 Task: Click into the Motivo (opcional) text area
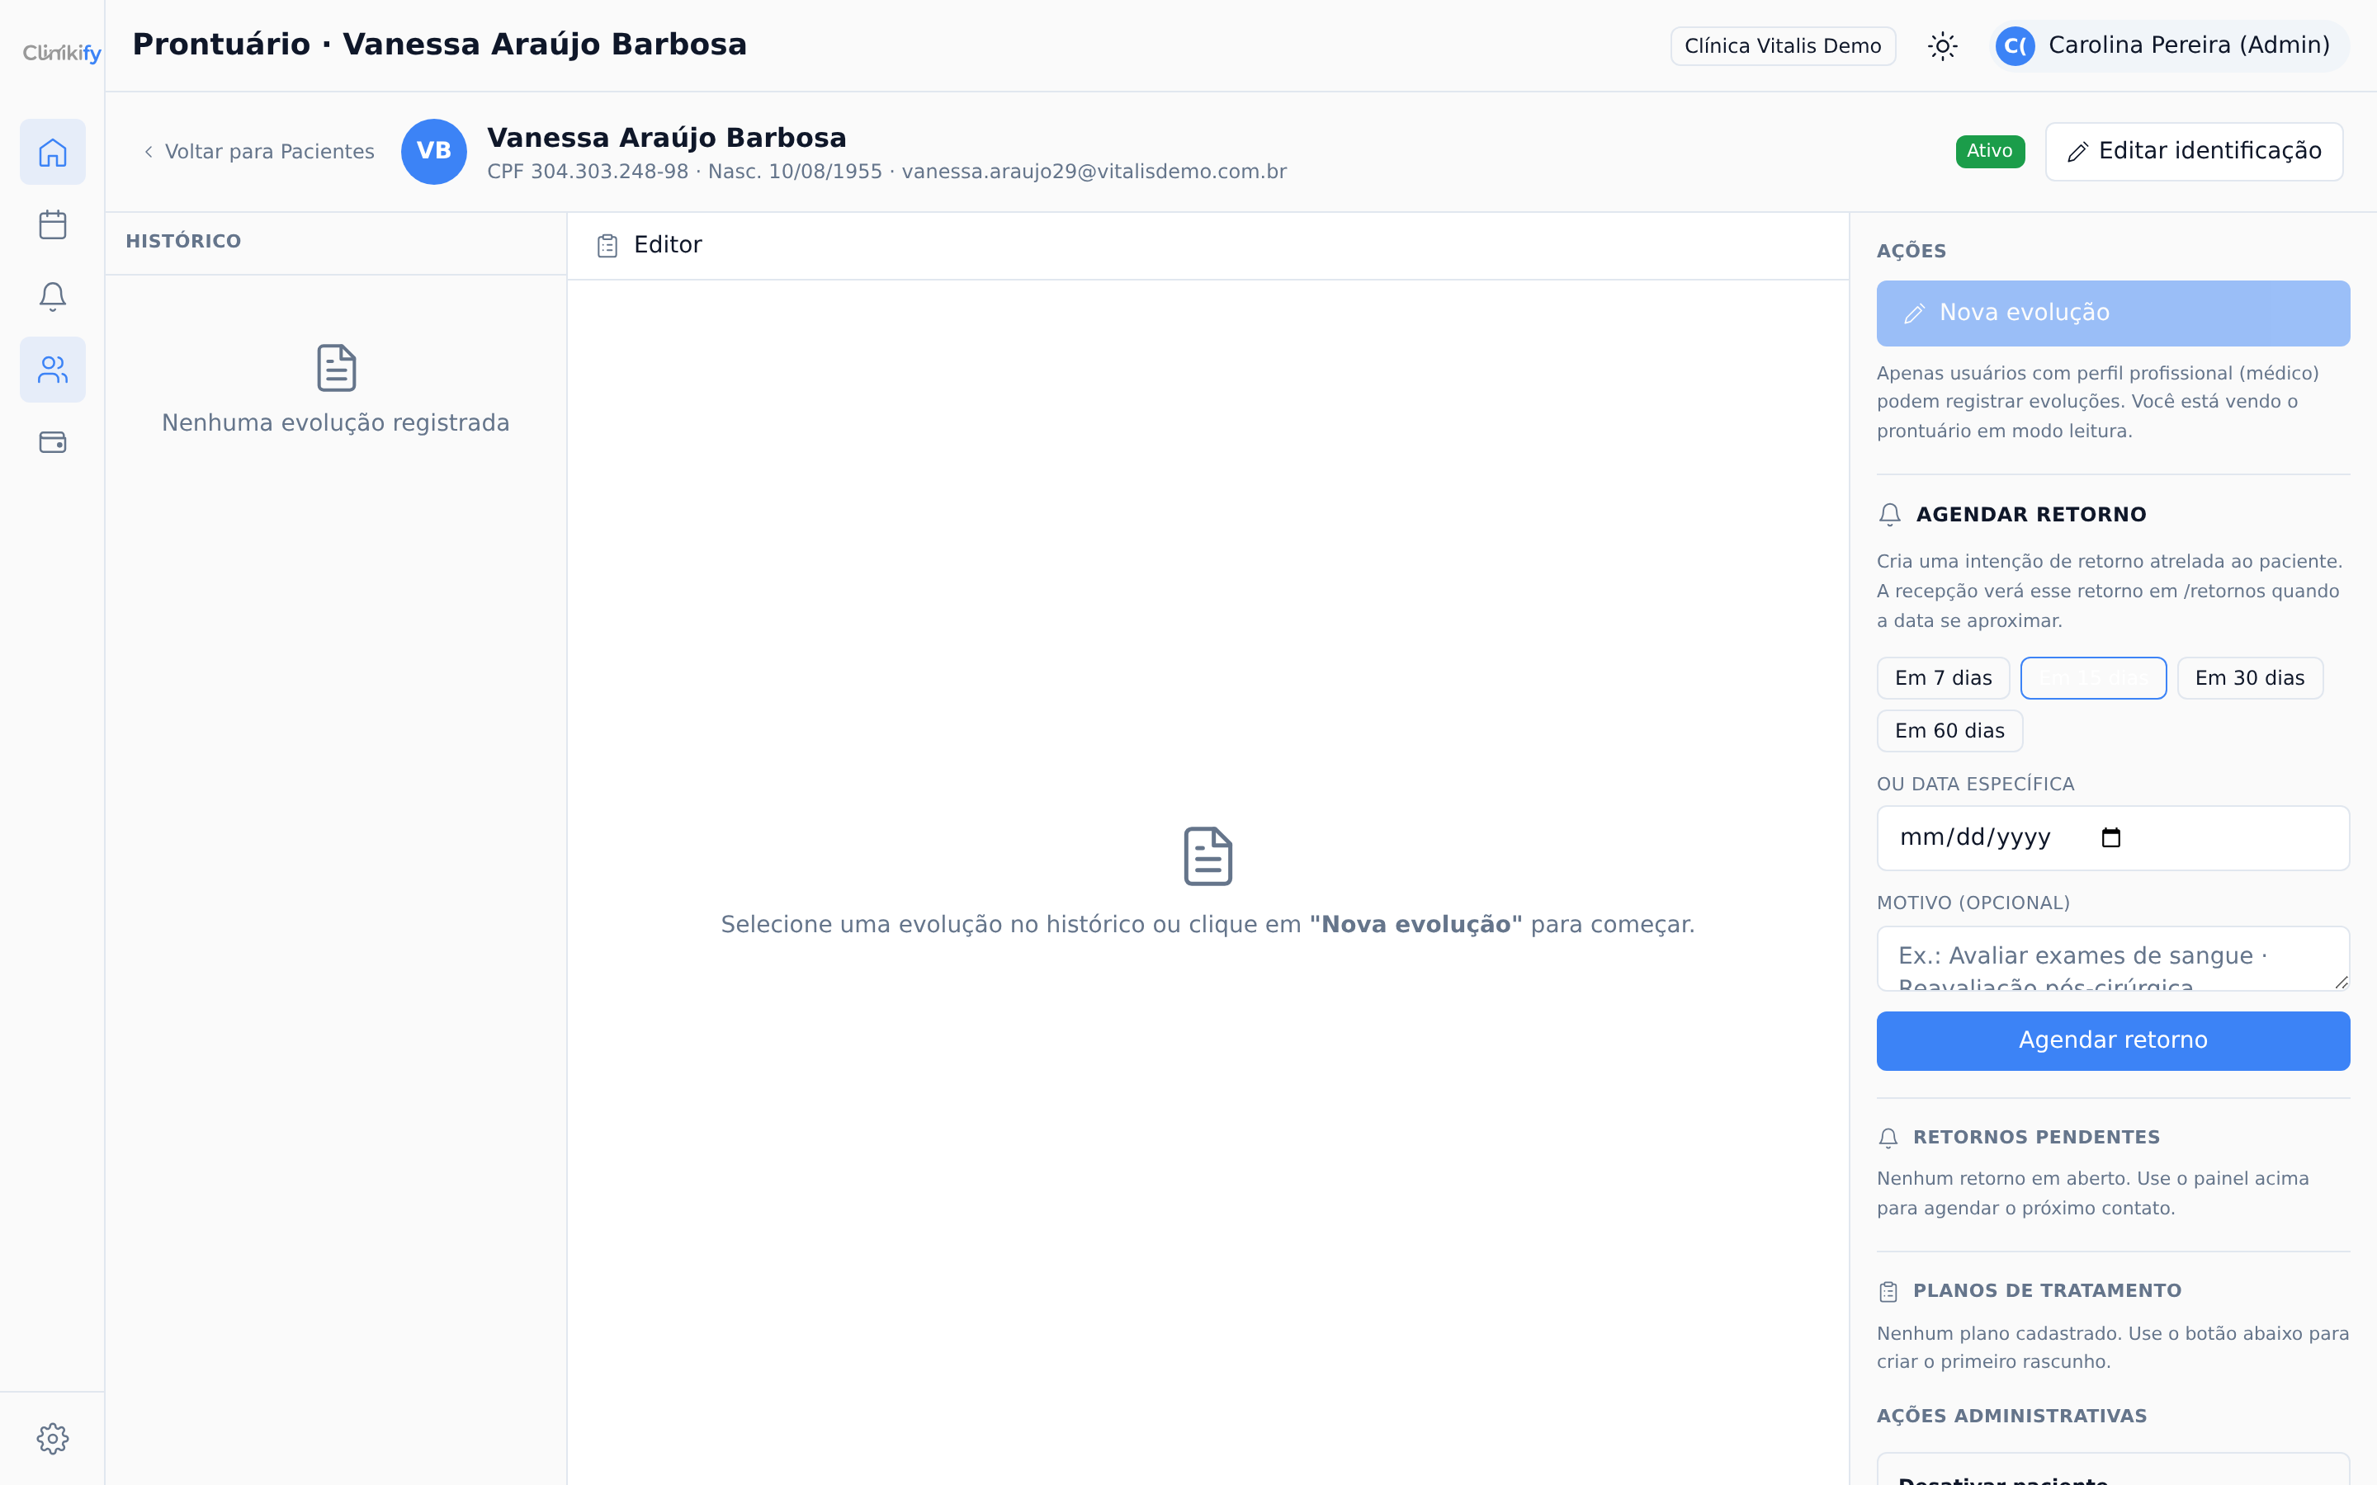[x=2113, y=959]
